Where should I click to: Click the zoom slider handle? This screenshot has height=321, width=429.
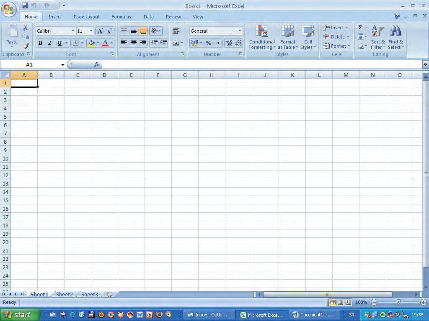point(398,302)
